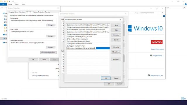Select the Quick access star icon in sidebar
The height and width of the screenshot is (105, 187).
4,13
